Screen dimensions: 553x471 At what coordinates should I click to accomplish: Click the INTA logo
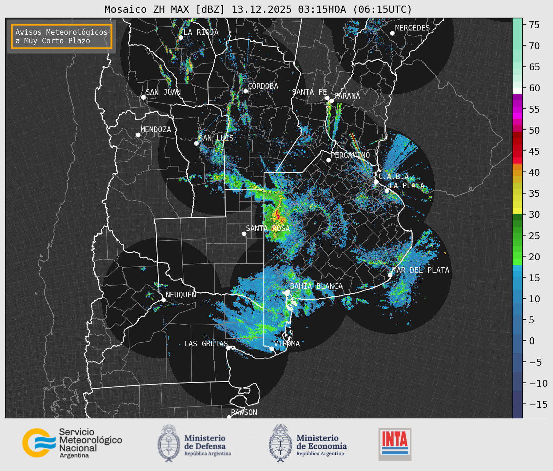395,444
